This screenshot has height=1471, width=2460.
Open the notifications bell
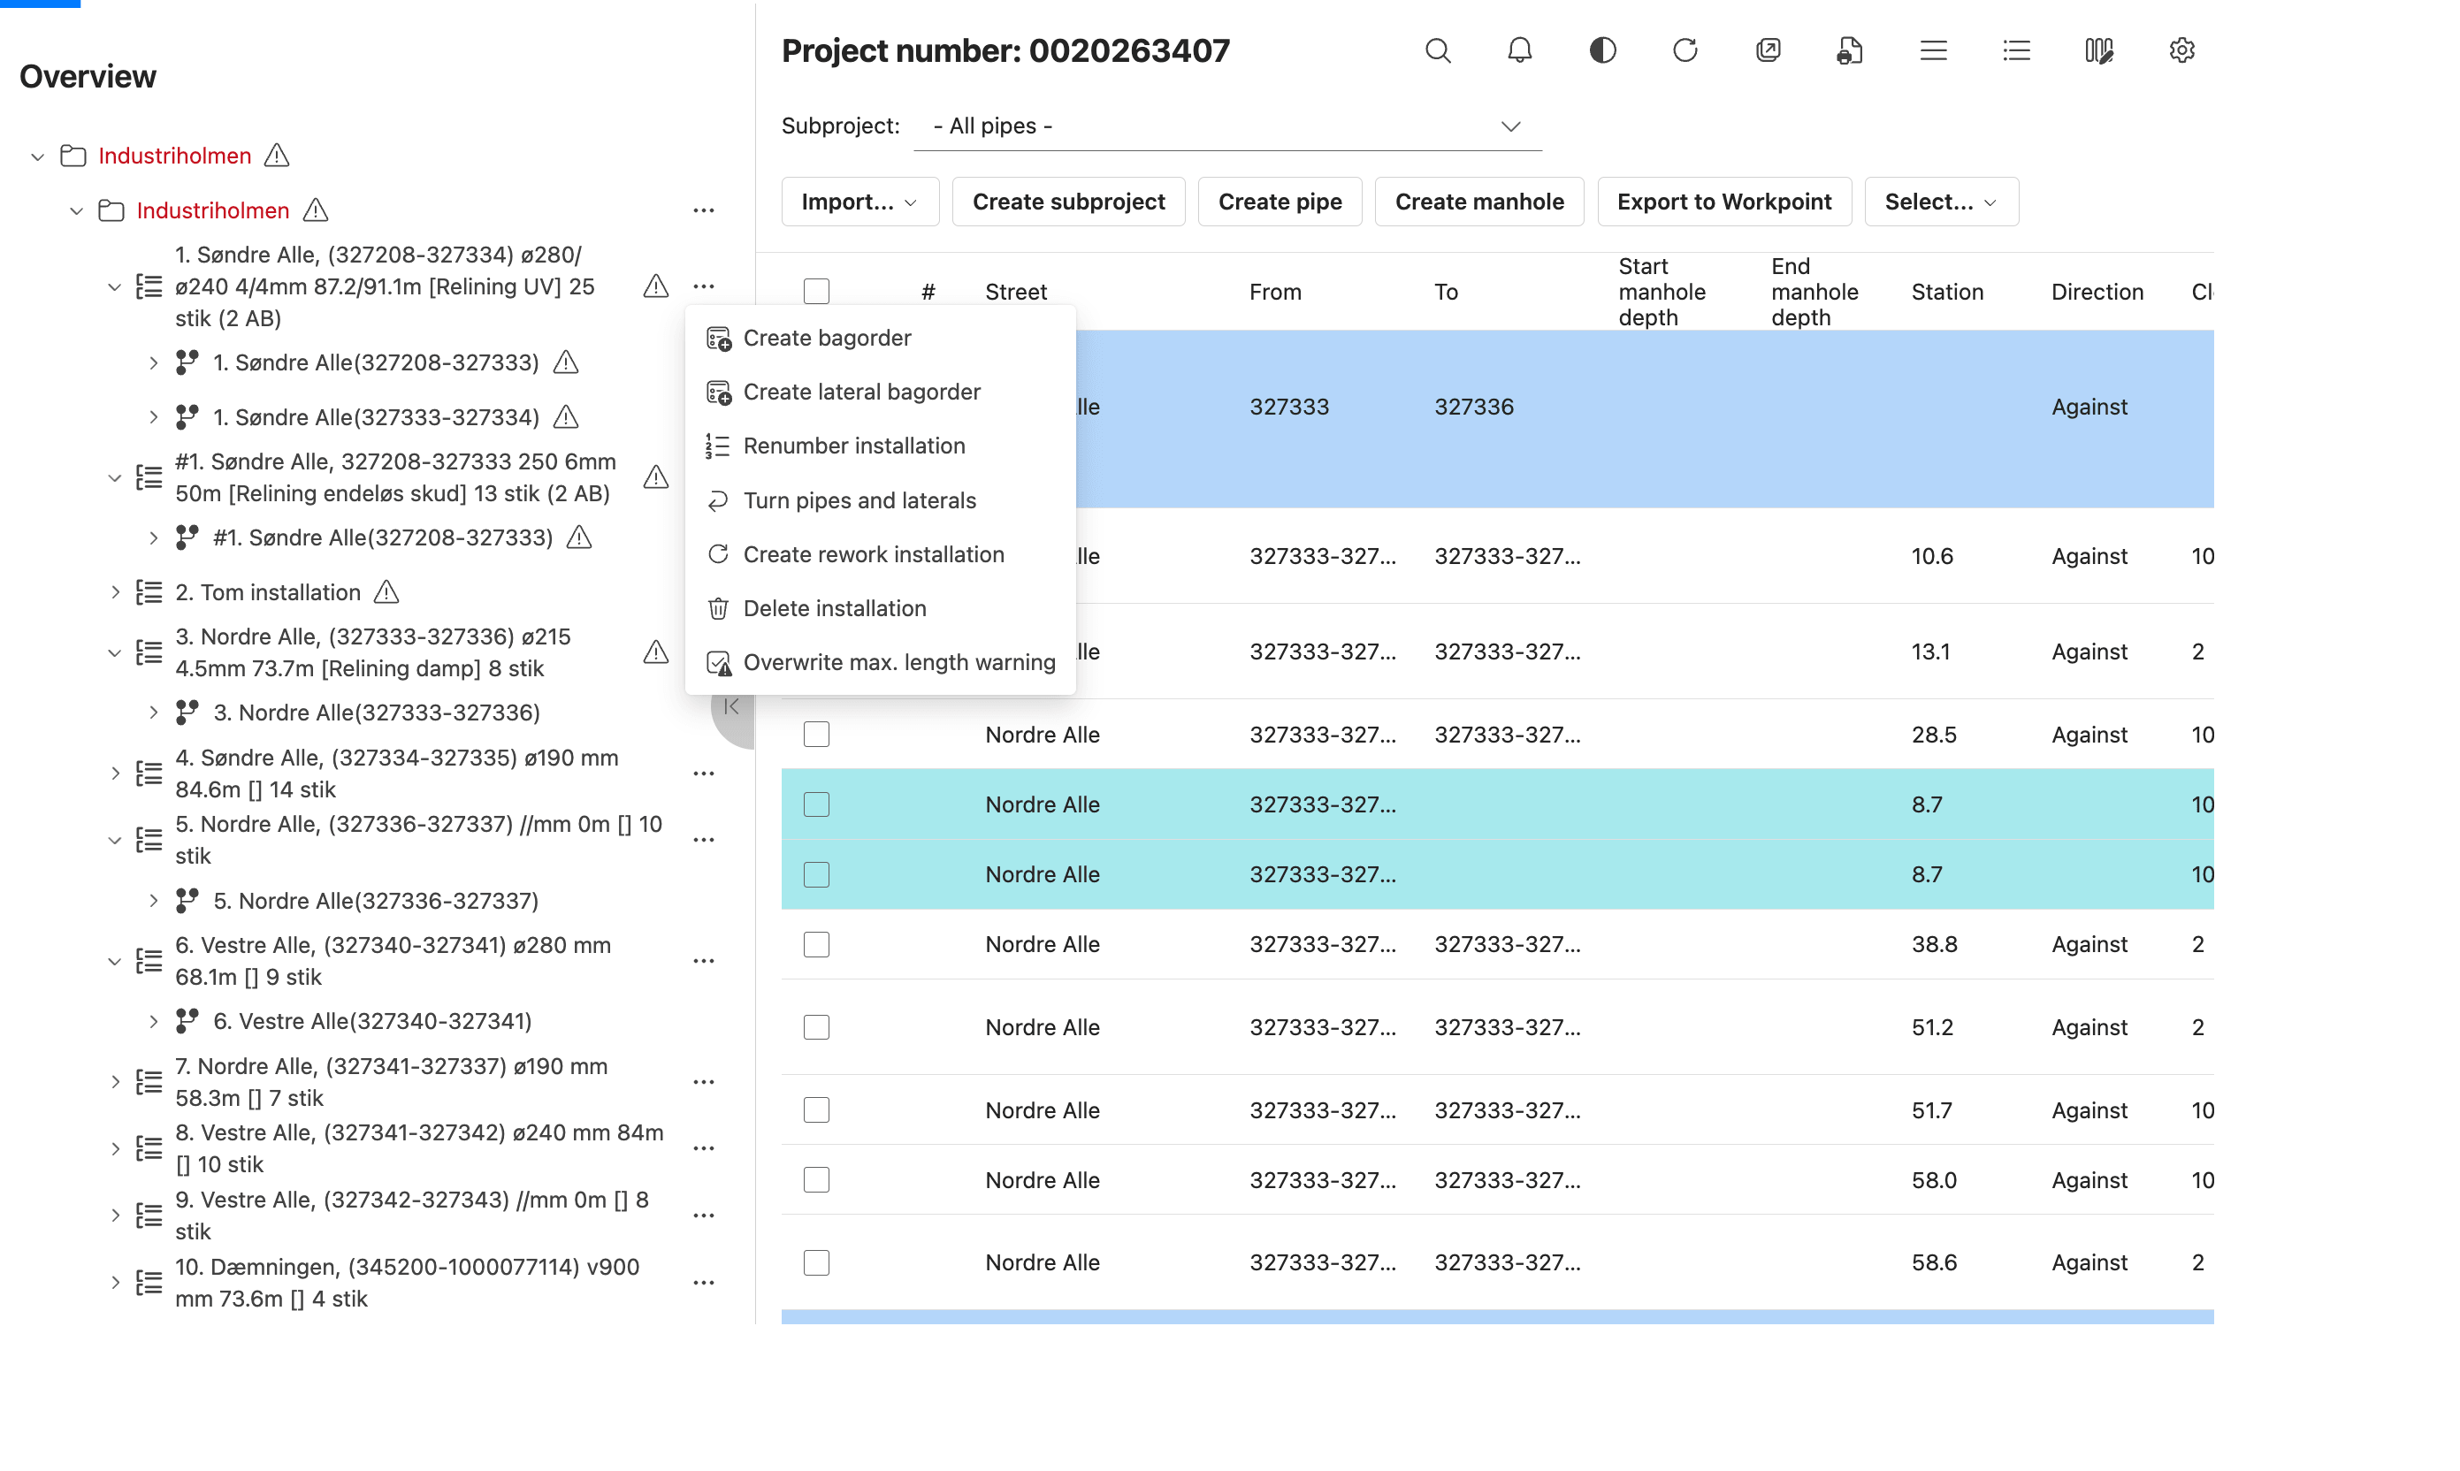pyautogui.click(x=1519, y=50)
